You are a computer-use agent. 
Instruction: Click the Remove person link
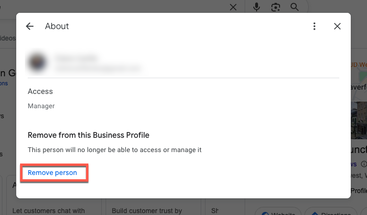53,173
